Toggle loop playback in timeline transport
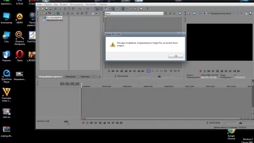 coord(88,123)
